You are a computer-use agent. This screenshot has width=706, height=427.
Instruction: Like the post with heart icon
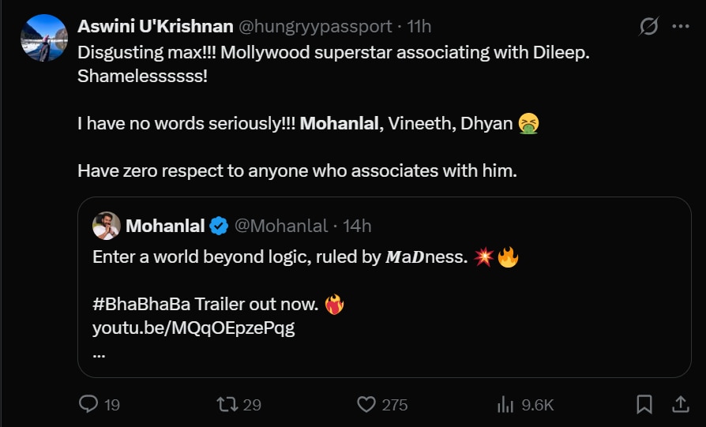coord(366,405)
